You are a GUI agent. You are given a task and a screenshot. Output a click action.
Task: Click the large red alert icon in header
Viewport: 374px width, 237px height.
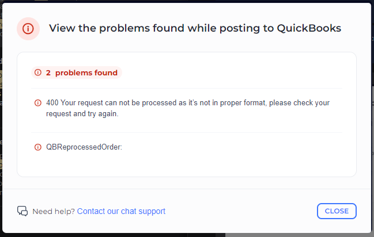coord(28,28)
